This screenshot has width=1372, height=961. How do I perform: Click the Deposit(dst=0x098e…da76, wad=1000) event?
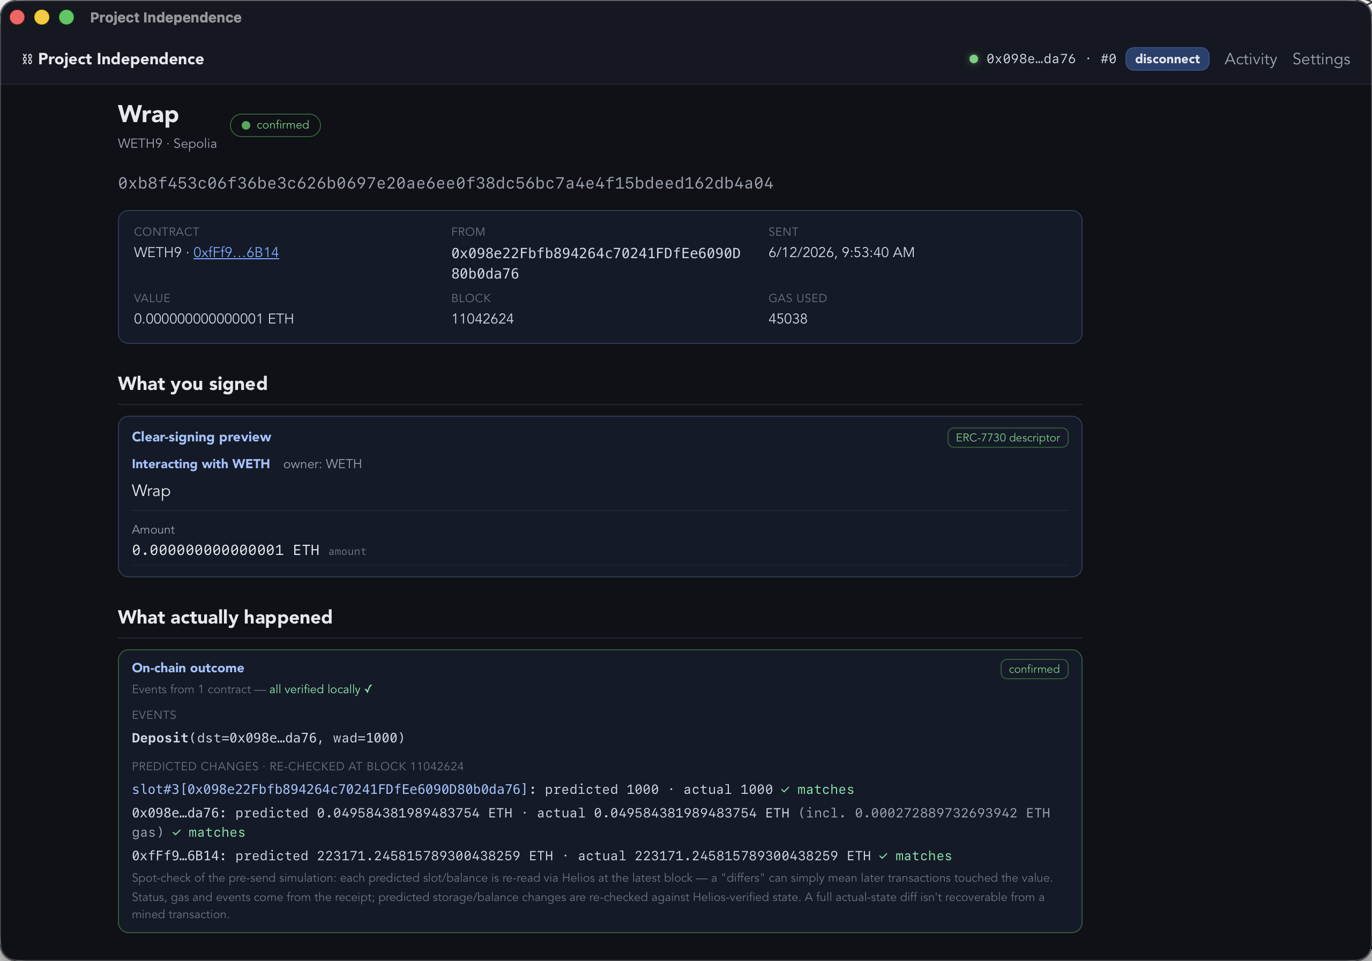coord(269,738)
